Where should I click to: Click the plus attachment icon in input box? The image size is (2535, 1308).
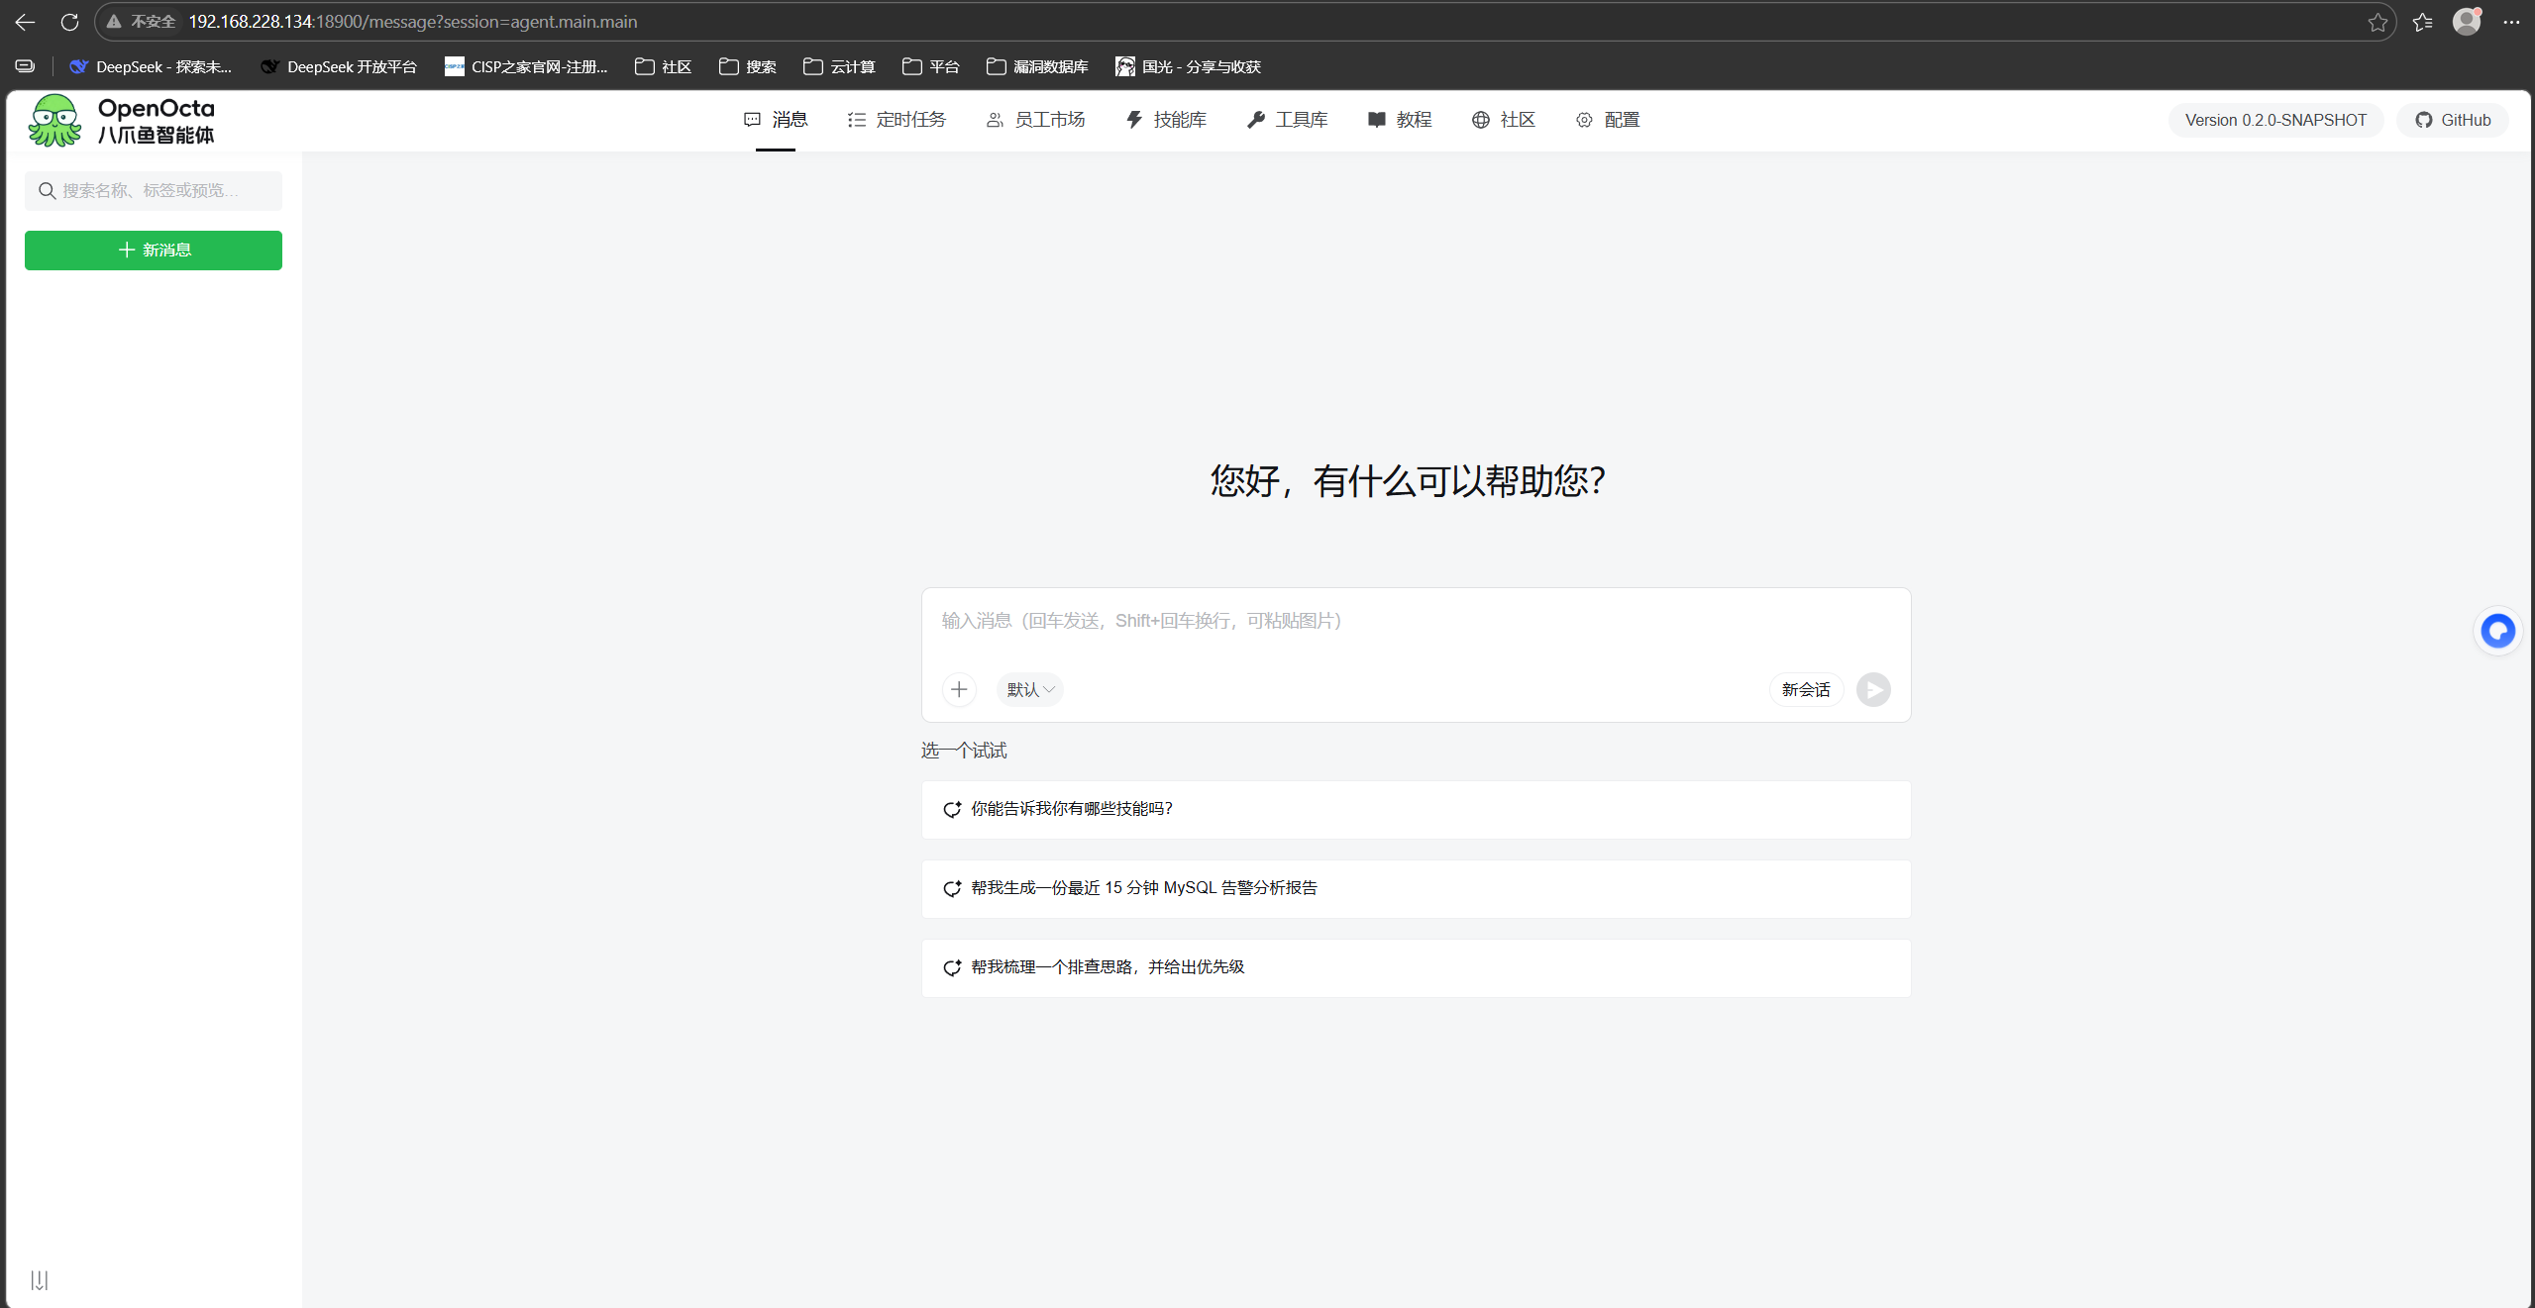(958, 689)
